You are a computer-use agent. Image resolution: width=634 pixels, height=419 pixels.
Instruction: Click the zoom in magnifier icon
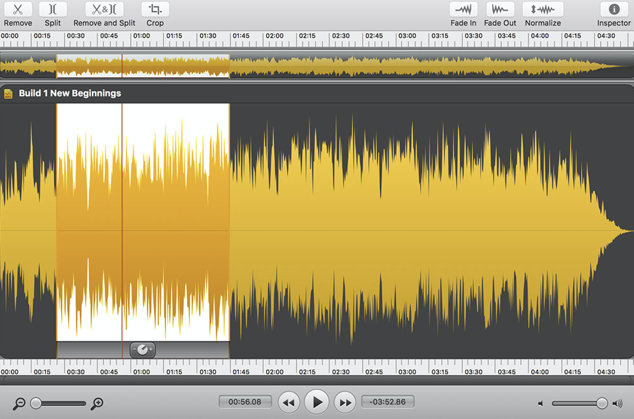(97, 404)
